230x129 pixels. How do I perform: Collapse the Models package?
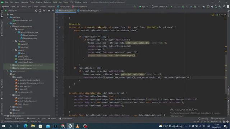tap(13, 50)
